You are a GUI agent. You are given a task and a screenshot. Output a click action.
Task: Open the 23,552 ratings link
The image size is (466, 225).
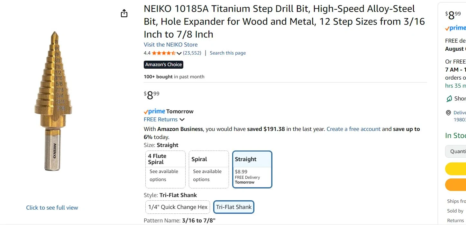[x=192, y=53]
